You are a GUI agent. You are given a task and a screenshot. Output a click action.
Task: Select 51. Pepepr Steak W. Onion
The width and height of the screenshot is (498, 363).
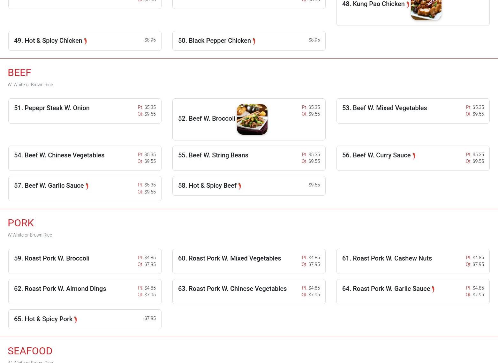[x=85, y=111]
